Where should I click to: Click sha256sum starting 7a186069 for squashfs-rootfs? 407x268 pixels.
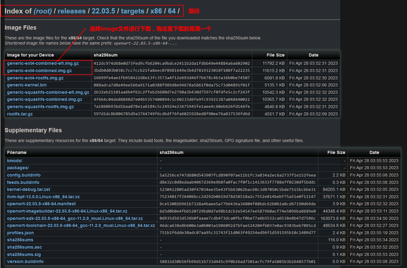[x=172, y=107]
